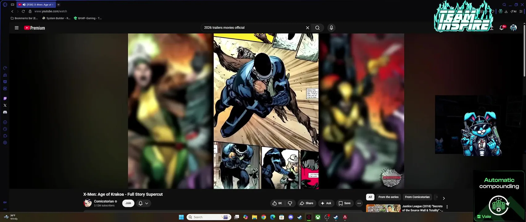526x222 pixels.
Task: Open a new browser tab
Action: (58, 5)
